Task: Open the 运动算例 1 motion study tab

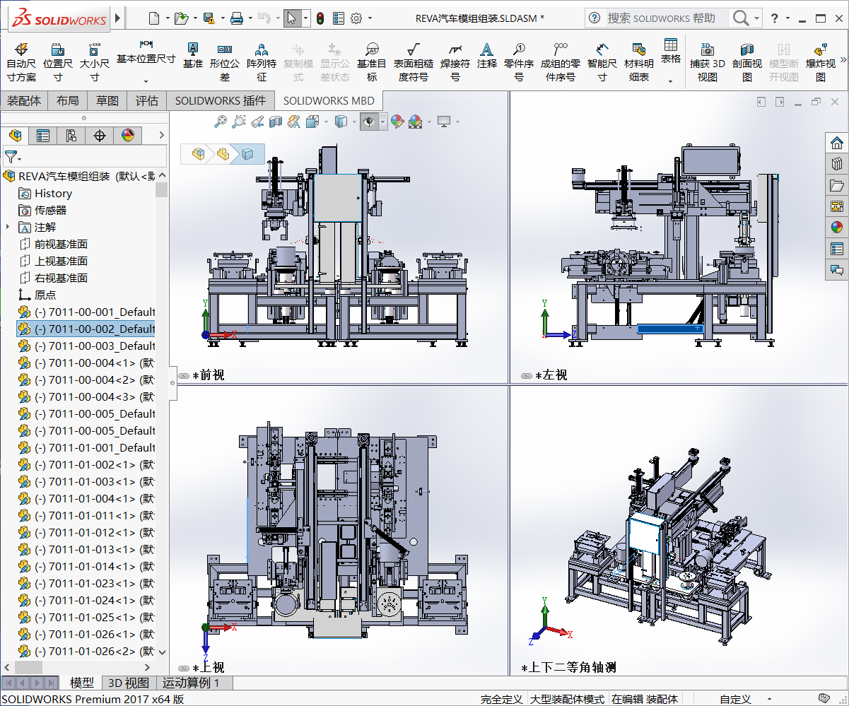Action: pyautogui.click(x=191, y=683)
